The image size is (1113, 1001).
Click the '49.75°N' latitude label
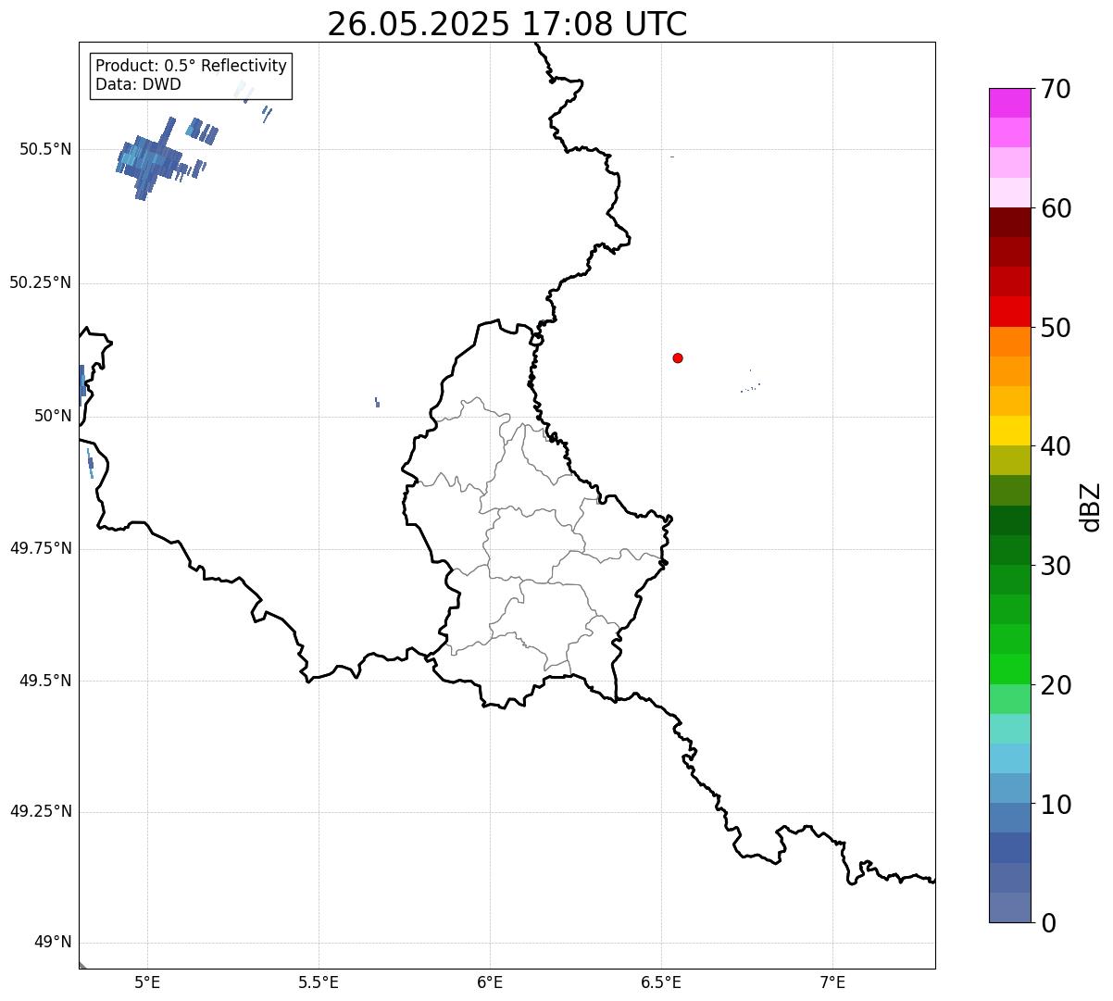[41, 548]
